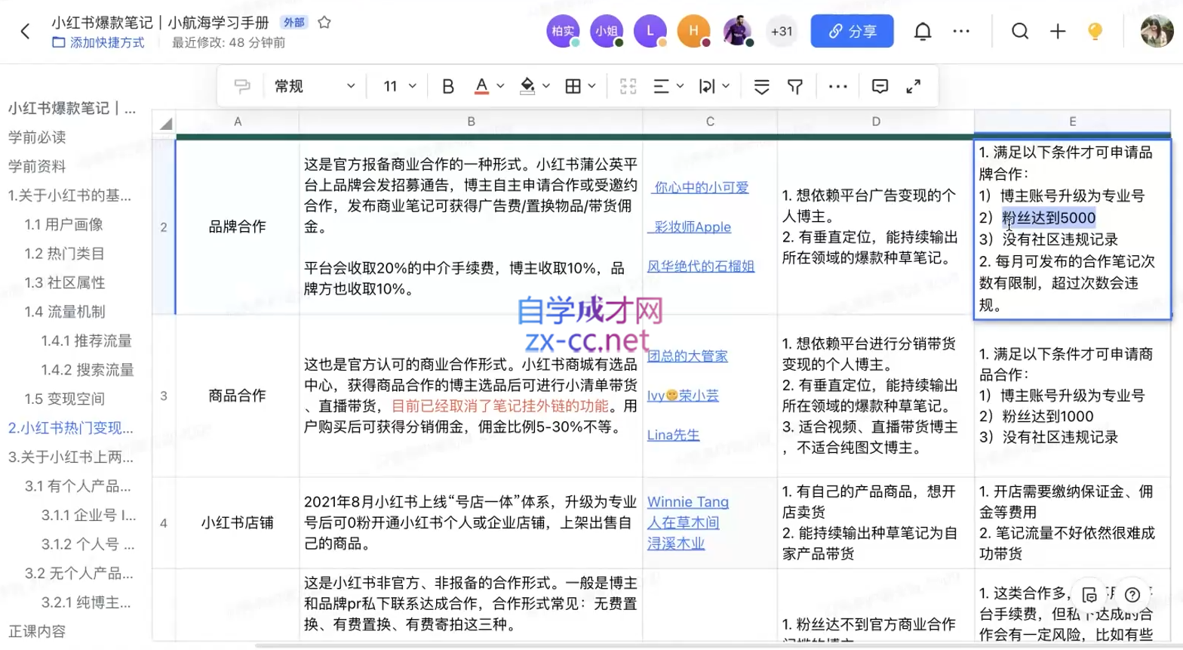1183x650 pixels.
Task: Apply the red font color
Action: (x=481, y=86)
